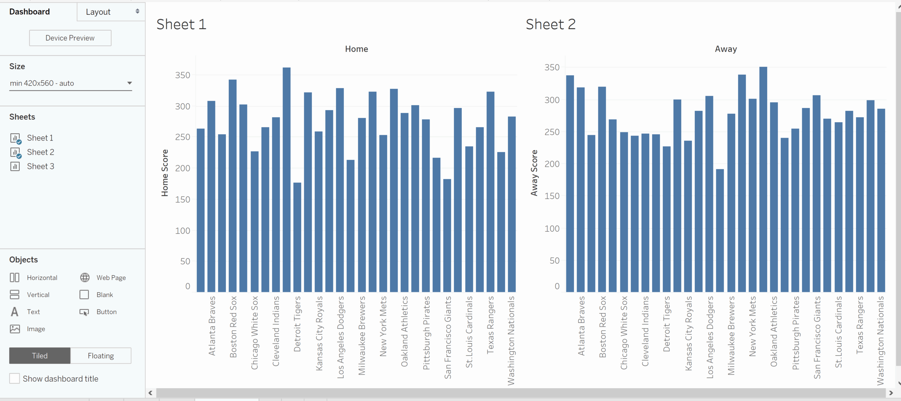Screen dimensions: 901x401
Task: Select the Vertical object icon
Action: coord(15,294)
